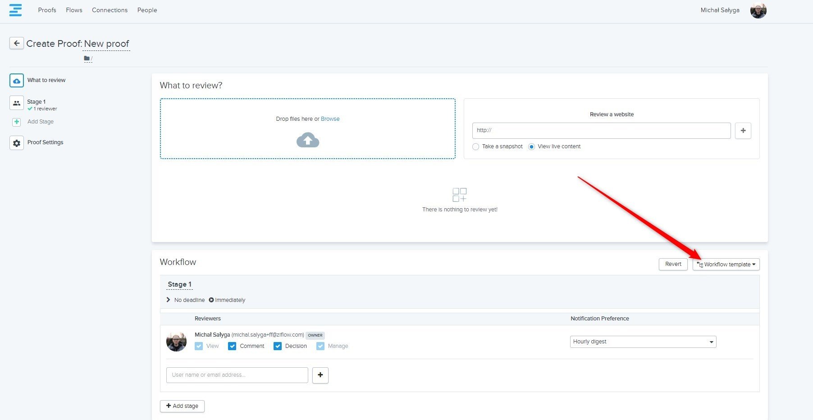Select the Take a snapshot radio button
This screenshot has width=813, height=420.
coord(475,147)
